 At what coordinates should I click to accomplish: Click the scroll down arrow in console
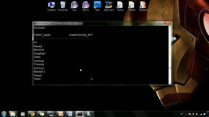(x=170, y=83)
